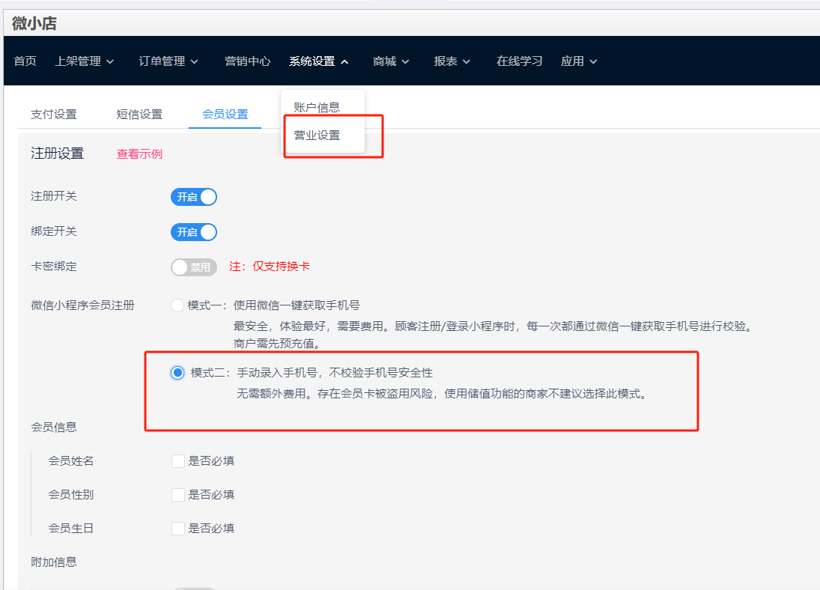Select 账户信息 from the dropdown list
The width and height of the screenshot is (820, 590).
click(x=317, y=107)
